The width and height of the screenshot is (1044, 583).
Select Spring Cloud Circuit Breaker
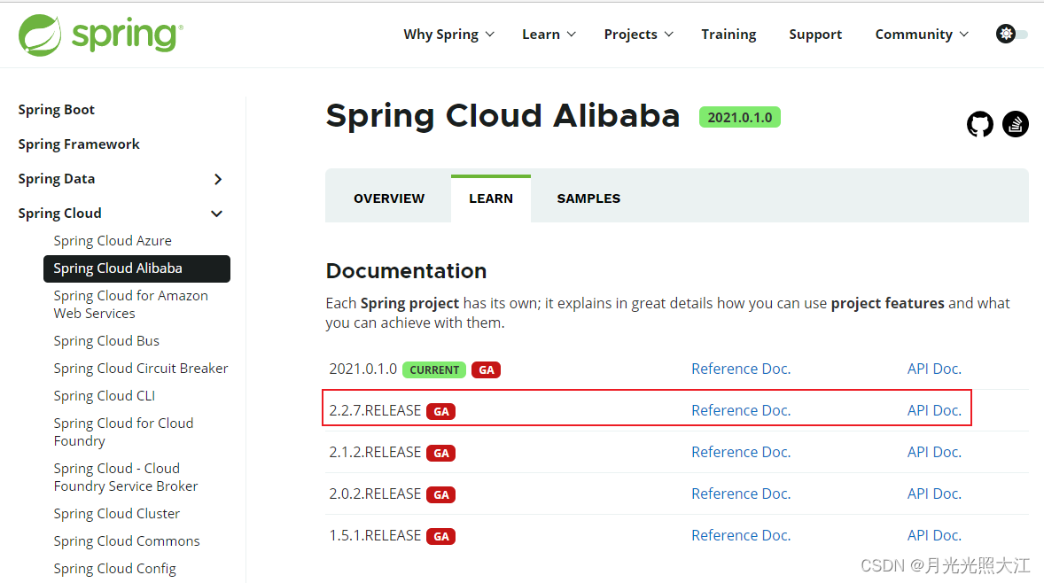(141, 368)
